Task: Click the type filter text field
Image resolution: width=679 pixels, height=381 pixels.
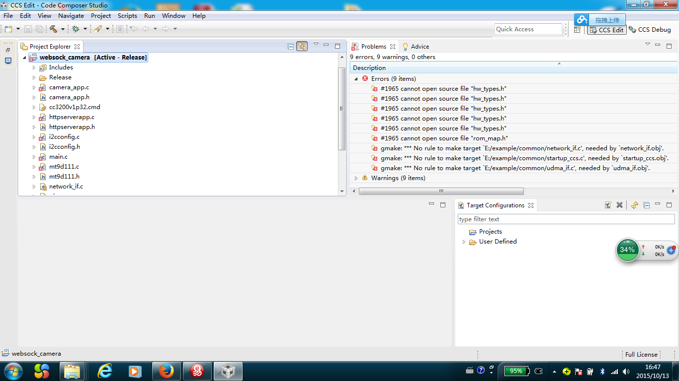Action: click(566, 219)
